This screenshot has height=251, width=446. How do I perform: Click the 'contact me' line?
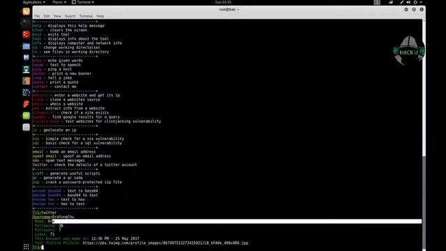point(65,86)
